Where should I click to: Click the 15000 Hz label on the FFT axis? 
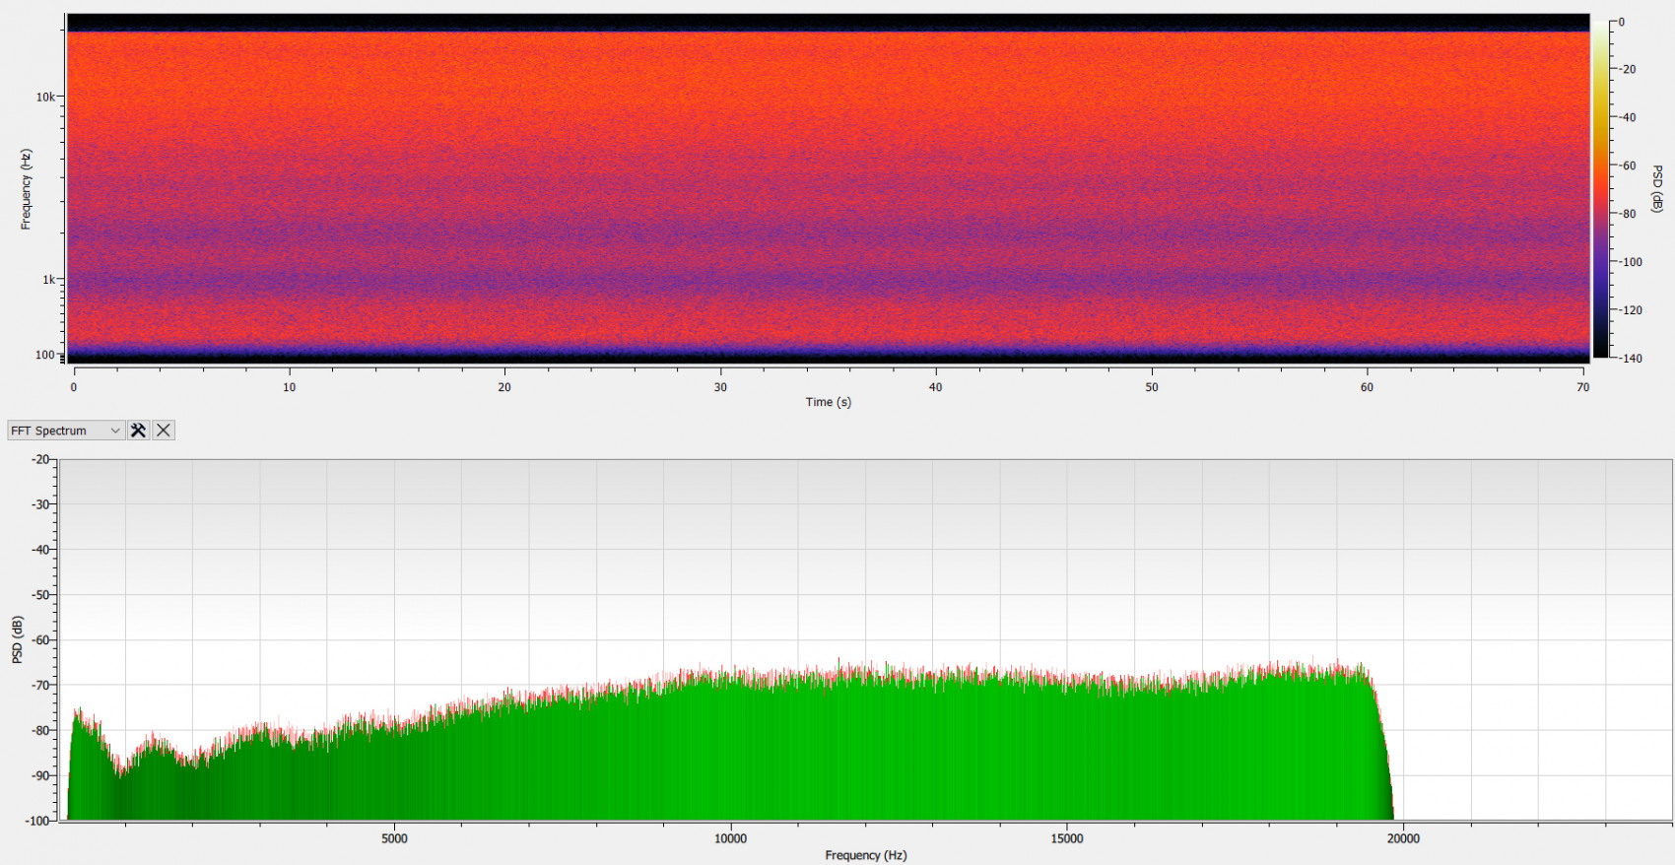1067,838
